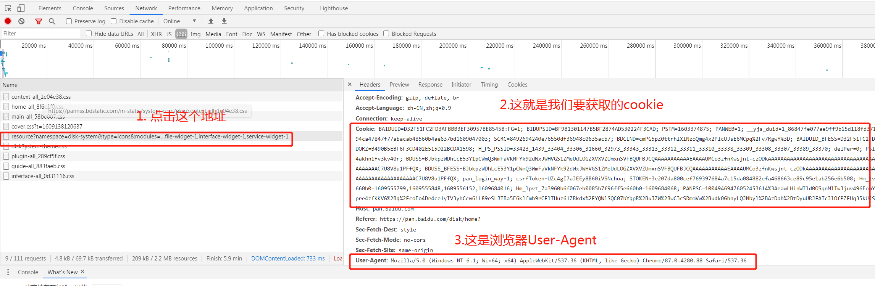This screenshot has height=286, width=875.
Task: Open the Memory panel
Action: 222,8
